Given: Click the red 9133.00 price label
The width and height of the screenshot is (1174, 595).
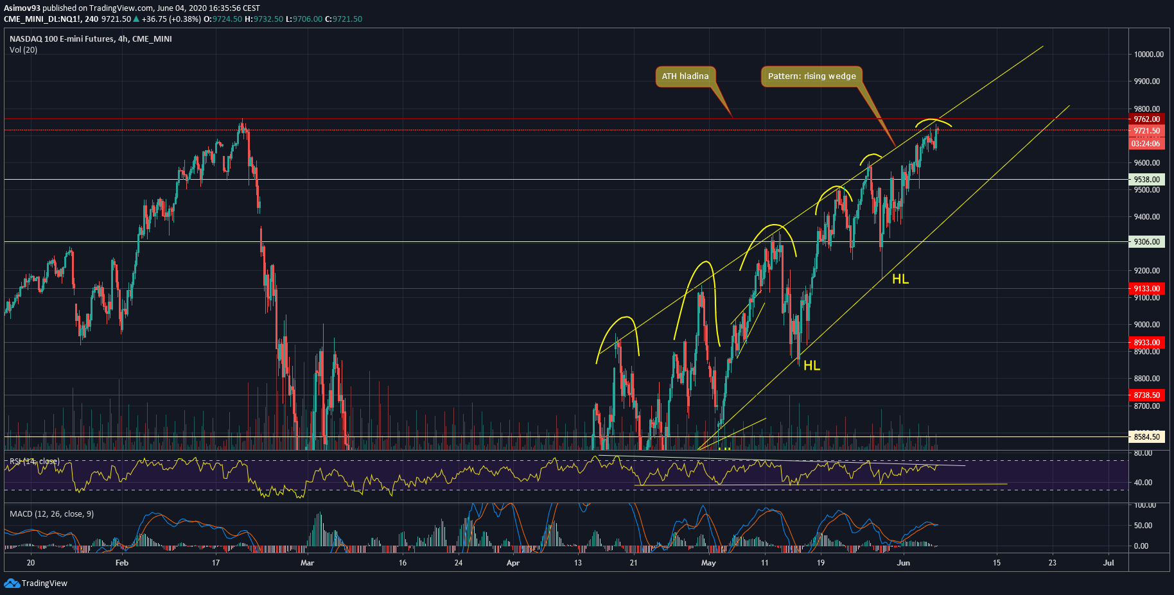Looking at the screenshot, I should tap(1147, 289).
